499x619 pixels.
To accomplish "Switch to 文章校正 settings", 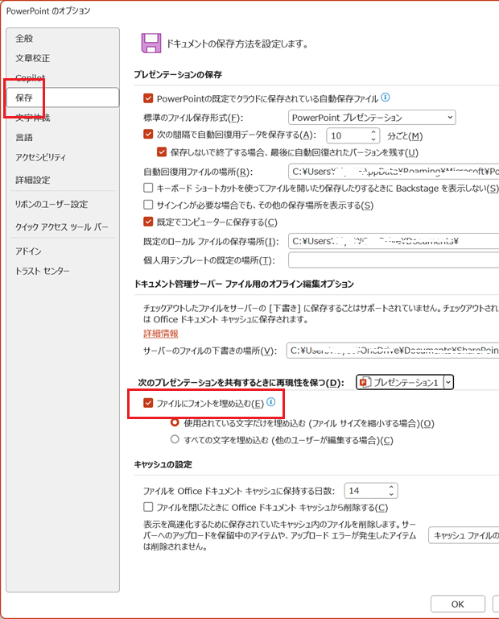I will click(32, 58).
